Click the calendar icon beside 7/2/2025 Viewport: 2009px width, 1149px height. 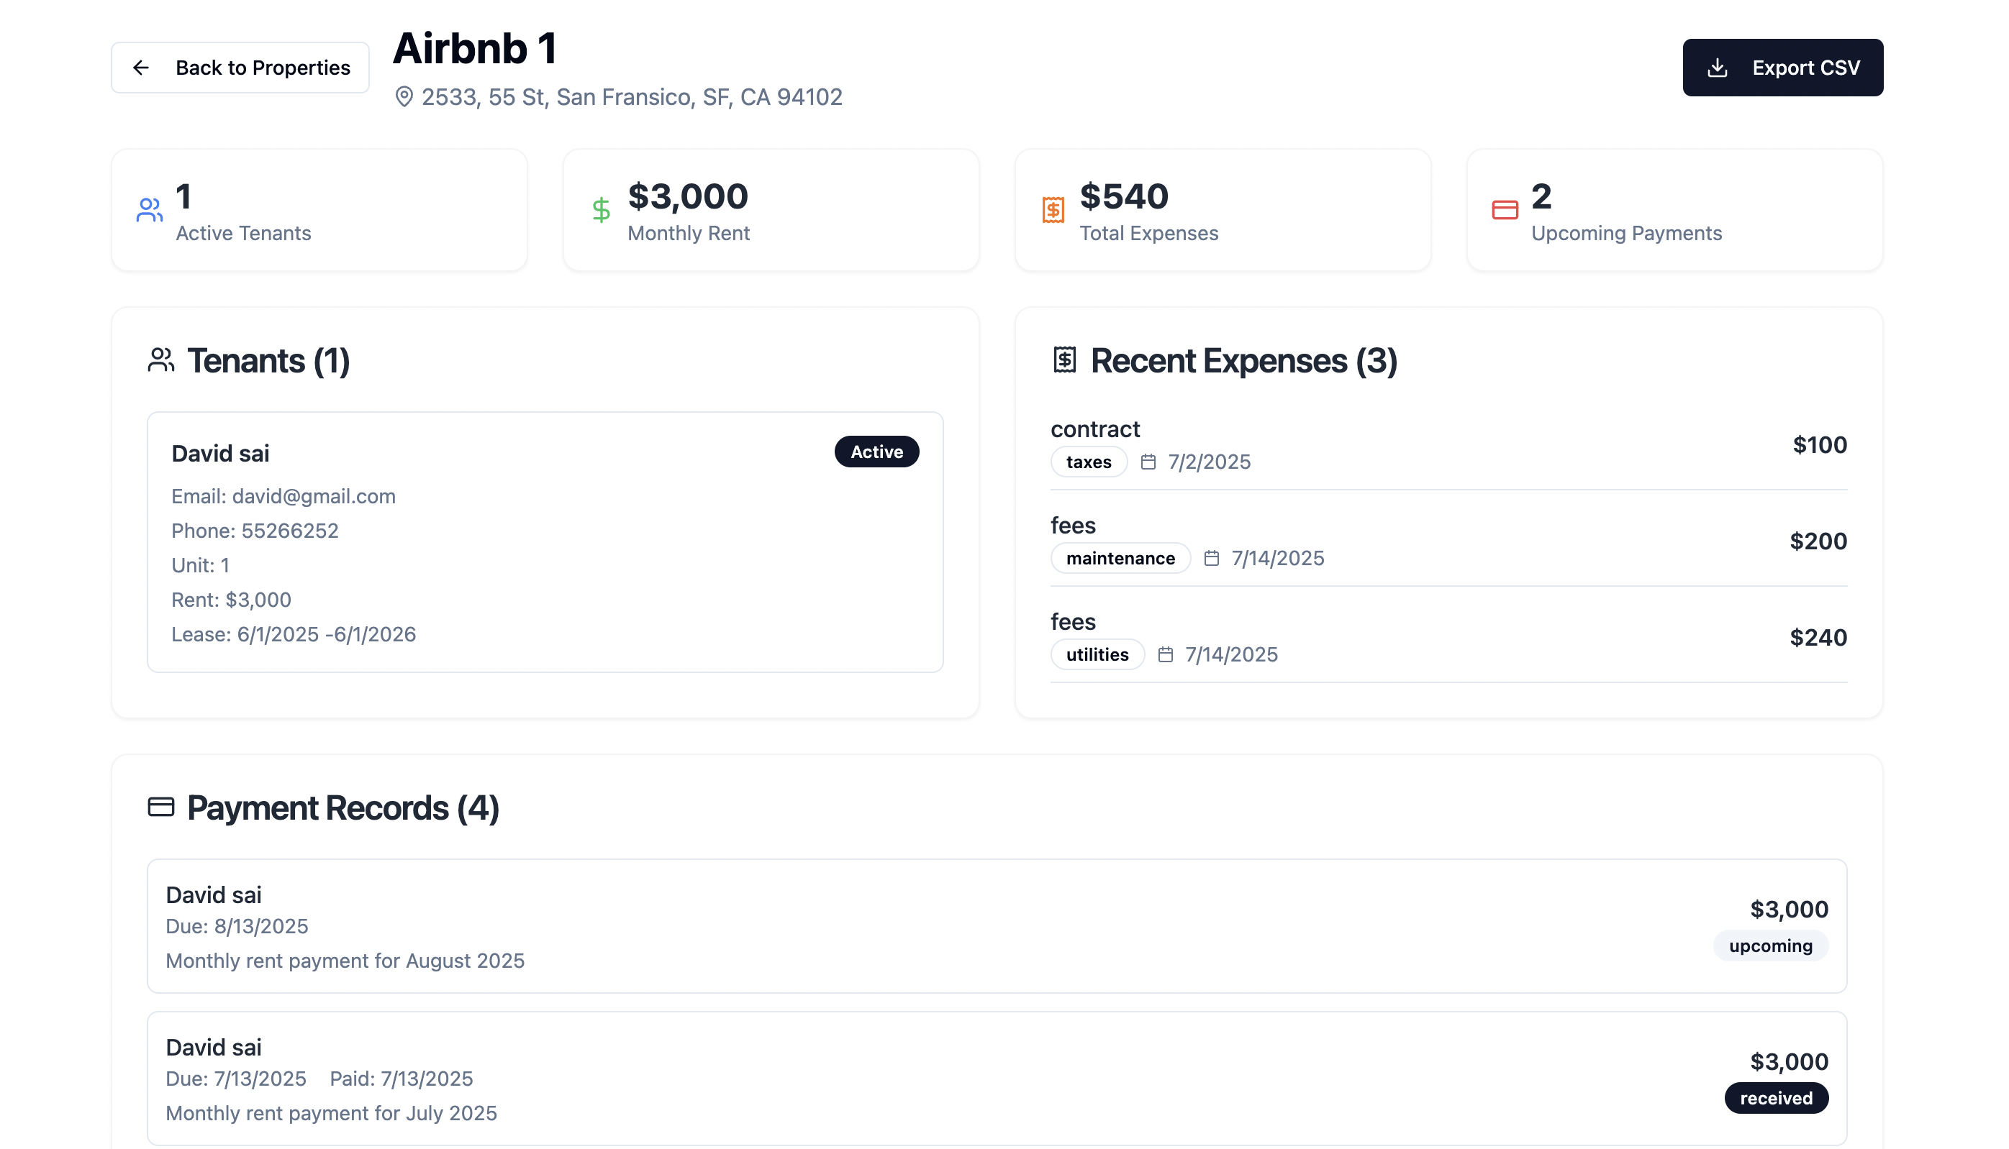tap(1148, 462)
